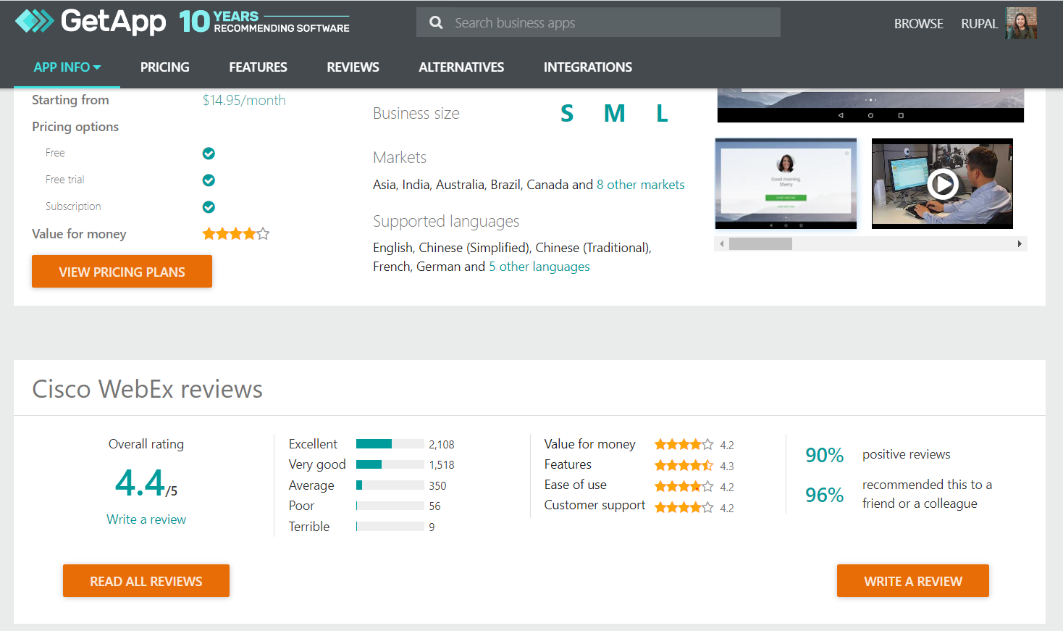Click the Excellent rating bar
This screenshot has width=1063, height=631.
(x=390, y=444)
